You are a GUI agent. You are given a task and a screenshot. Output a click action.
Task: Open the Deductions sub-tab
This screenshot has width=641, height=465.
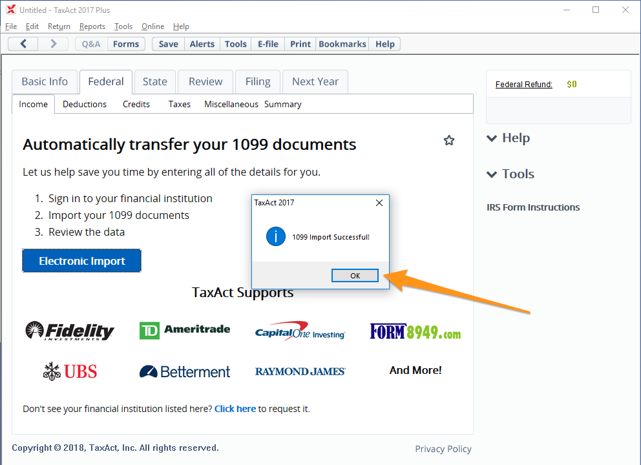85,105
